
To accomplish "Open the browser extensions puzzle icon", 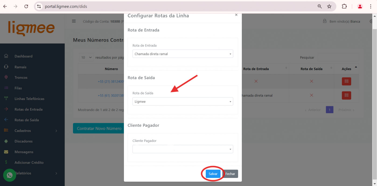I will coord(344,6).
